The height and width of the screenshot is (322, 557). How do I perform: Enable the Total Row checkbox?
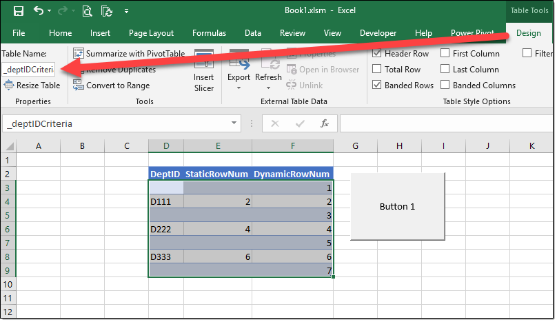pyautogui.click(x=376, y=69)
